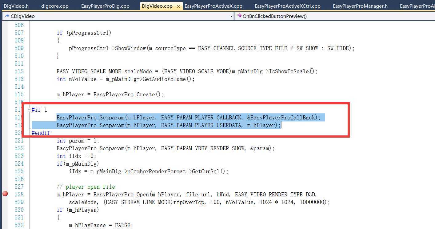Click the '// player open file' comment

[x=86, y=187]
